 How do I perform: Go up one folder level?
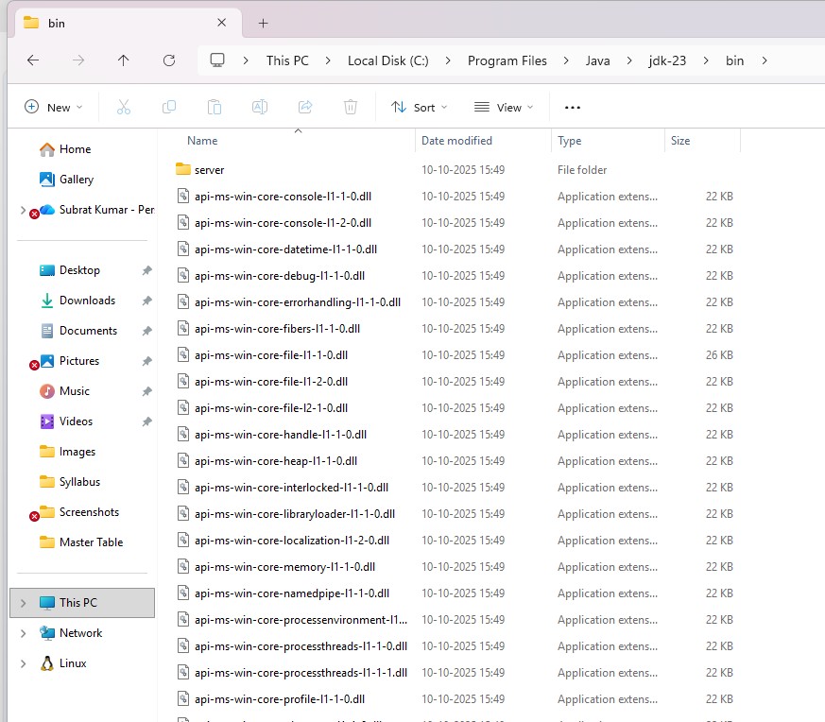coord(124,60)
